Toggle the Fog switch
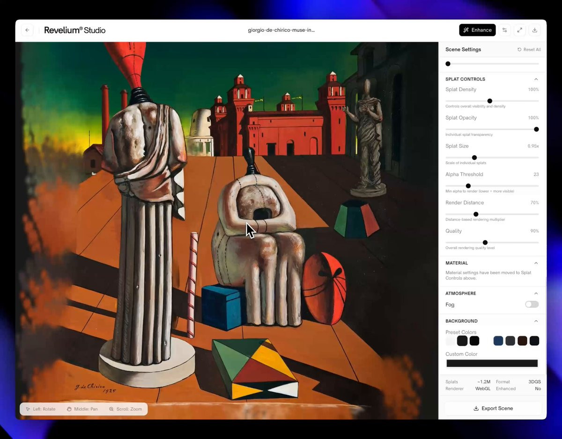This screenshot has width=562, height=439. click(532, 304)
